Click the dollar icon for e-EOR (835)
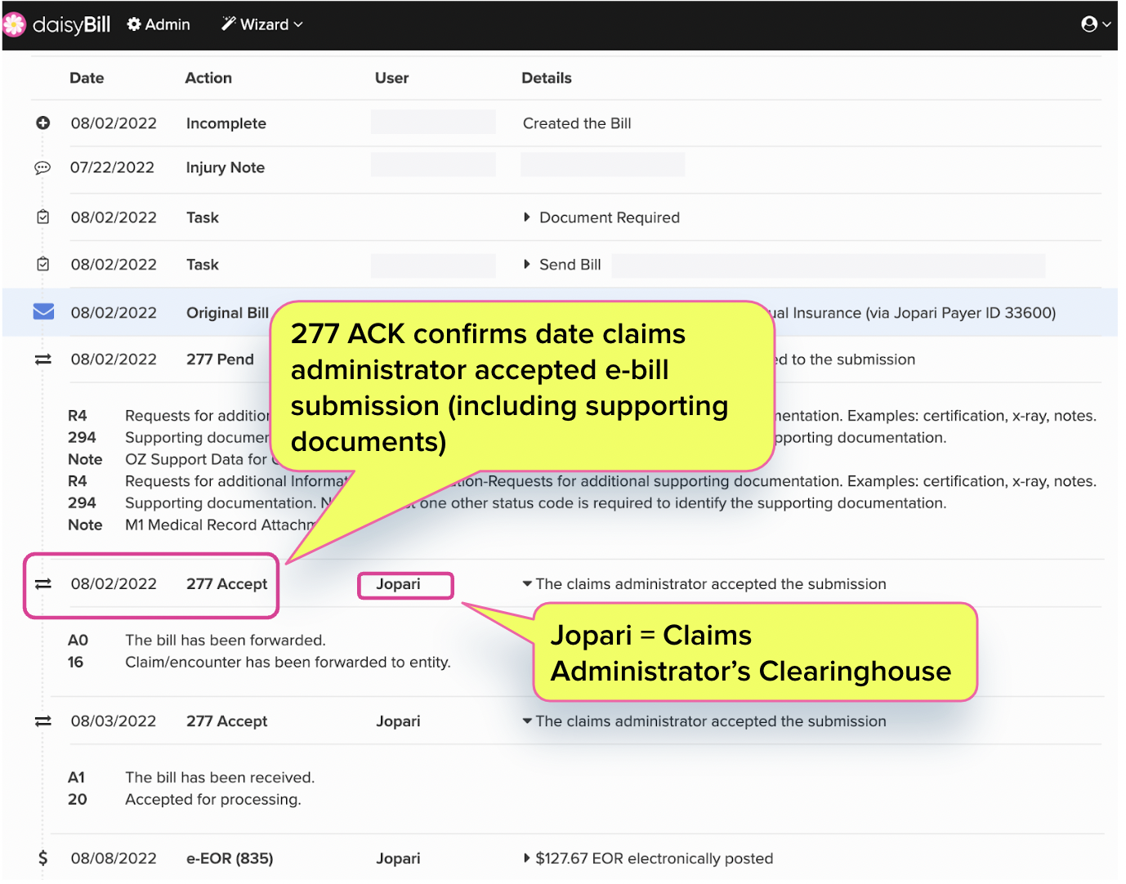Viewport: 1126px width, 884px height. [x=43, y=858]
